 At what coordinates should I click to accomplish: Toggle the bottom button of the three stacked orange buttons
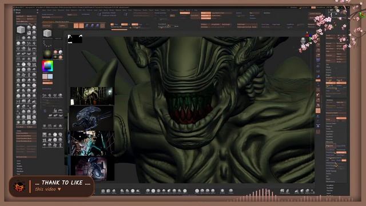click(x=206, y=18)
